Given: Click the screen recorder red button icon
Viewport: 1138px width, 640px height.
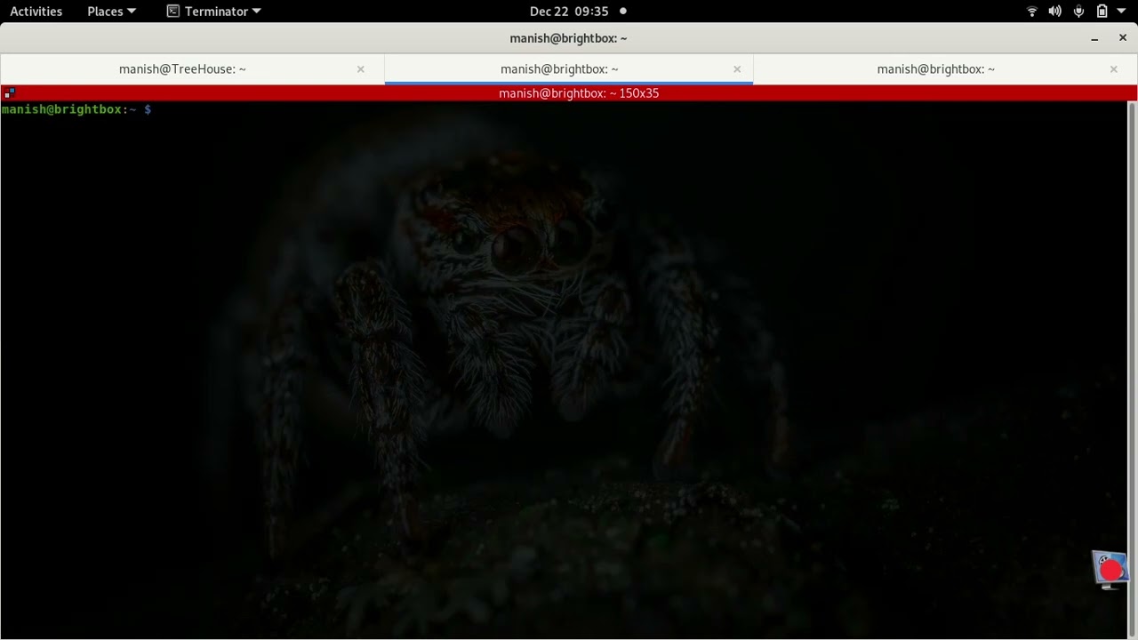Looking at the screenshot, I should (x=1110, y=570).
